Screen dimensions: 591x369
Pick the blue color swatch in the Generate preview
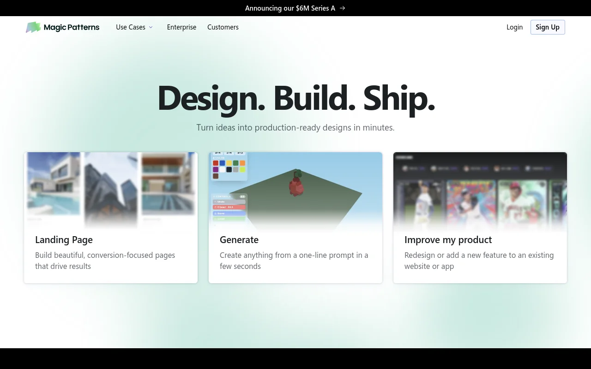[x=223, y=163]
